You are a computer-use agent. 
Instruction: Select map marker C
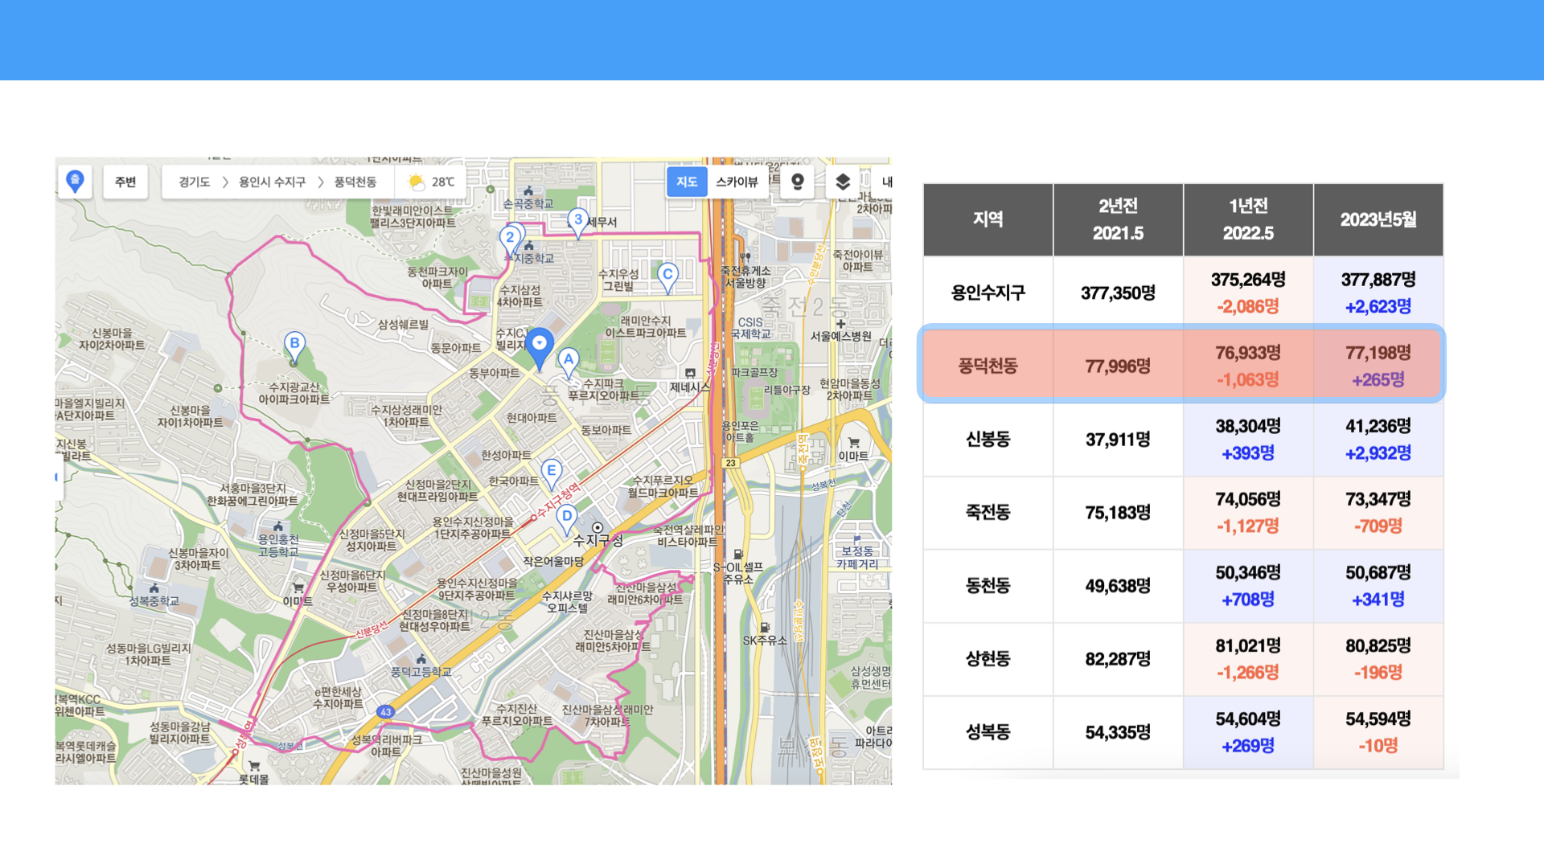(x=667, y=276)
